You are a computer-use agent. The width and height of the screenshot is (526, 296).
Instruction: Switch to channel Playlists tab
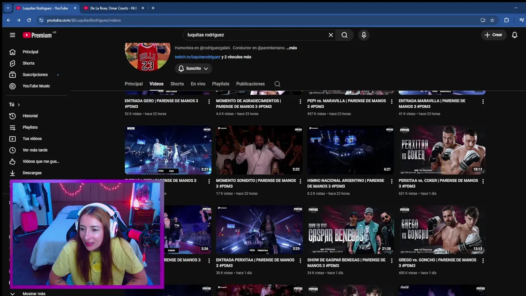click(x=221, y=84)
